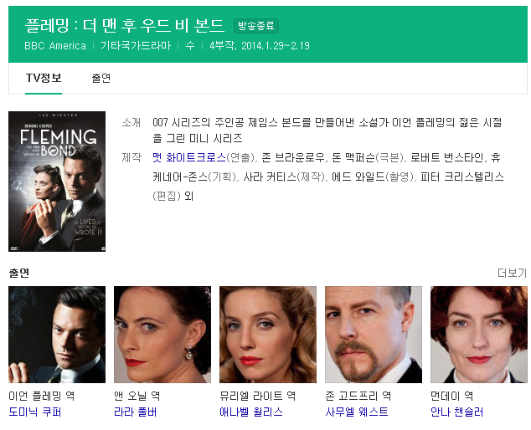Click cast photo above 먼데이 역

479,335
